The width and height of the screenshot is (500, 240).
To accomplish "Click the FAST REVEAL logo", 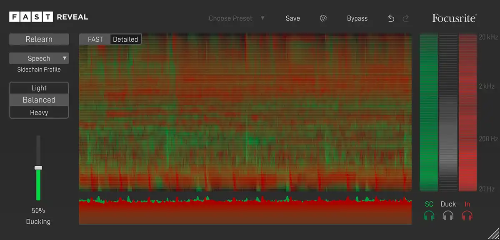I will [49, 17].
